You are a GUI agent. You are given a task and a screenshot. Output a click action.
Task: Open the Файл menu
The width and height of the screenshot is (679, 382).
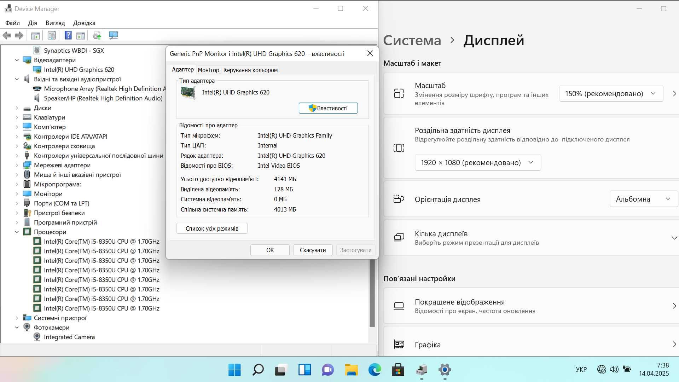click(12, 23)
